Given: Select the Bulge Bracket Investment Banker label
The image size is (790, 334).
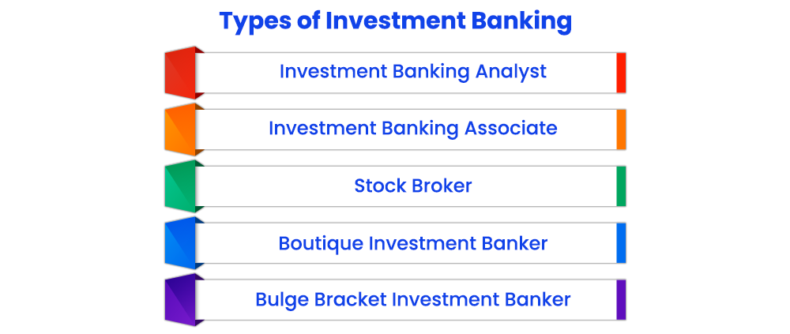Looking at the screenshot, I should point(412,300).
